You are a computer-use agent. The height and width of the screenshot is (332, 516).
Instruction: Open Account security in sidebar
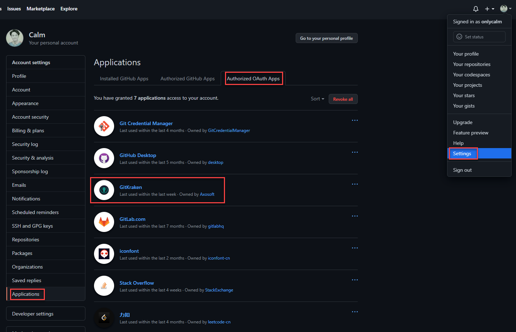(x=46, y=117)
